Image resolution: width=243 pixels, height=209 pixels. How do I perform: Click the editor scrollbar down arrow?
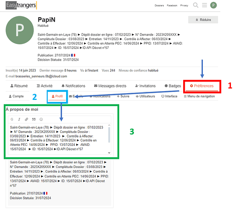[109, 153]
